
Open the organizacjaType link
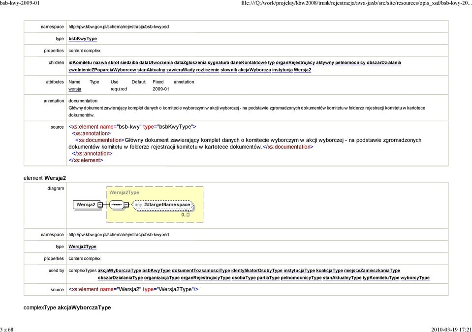(x=161, y=277)
